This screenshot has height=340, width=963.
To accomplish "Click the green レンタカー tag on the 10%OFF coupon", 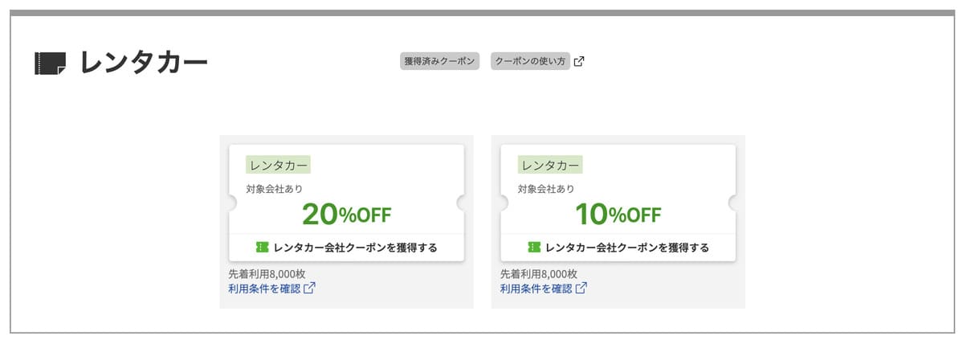I will click(550, 165).
